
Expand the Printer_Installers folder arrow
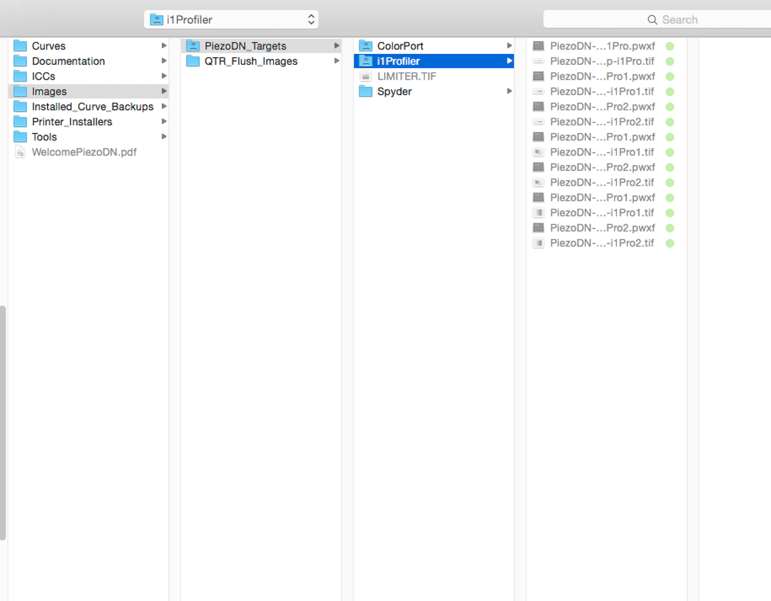coord(164,121)
